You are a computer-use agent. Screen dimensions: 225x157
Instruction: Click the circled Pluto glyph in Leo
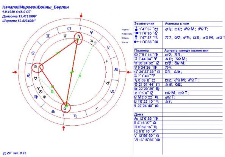click(x=36, y=67)
